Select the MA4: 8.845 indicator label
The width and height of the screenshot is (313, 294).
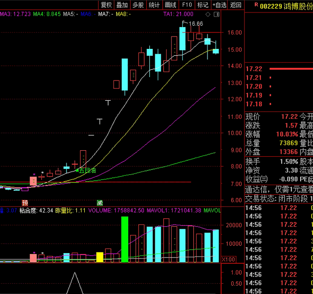(47, 14)
